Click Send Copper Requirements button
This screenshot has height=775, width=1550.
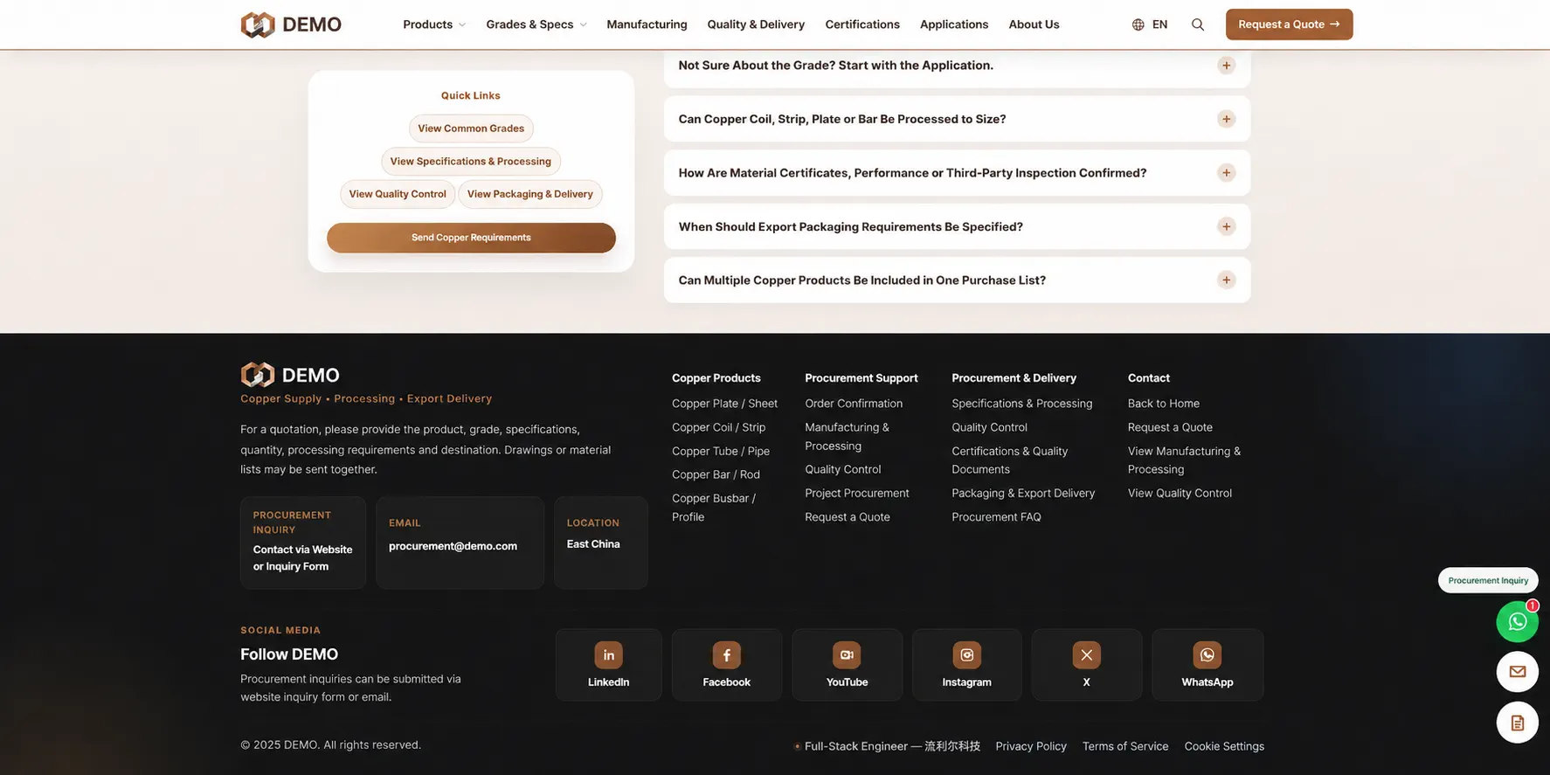pyautogui.click(x=471, y=238)
